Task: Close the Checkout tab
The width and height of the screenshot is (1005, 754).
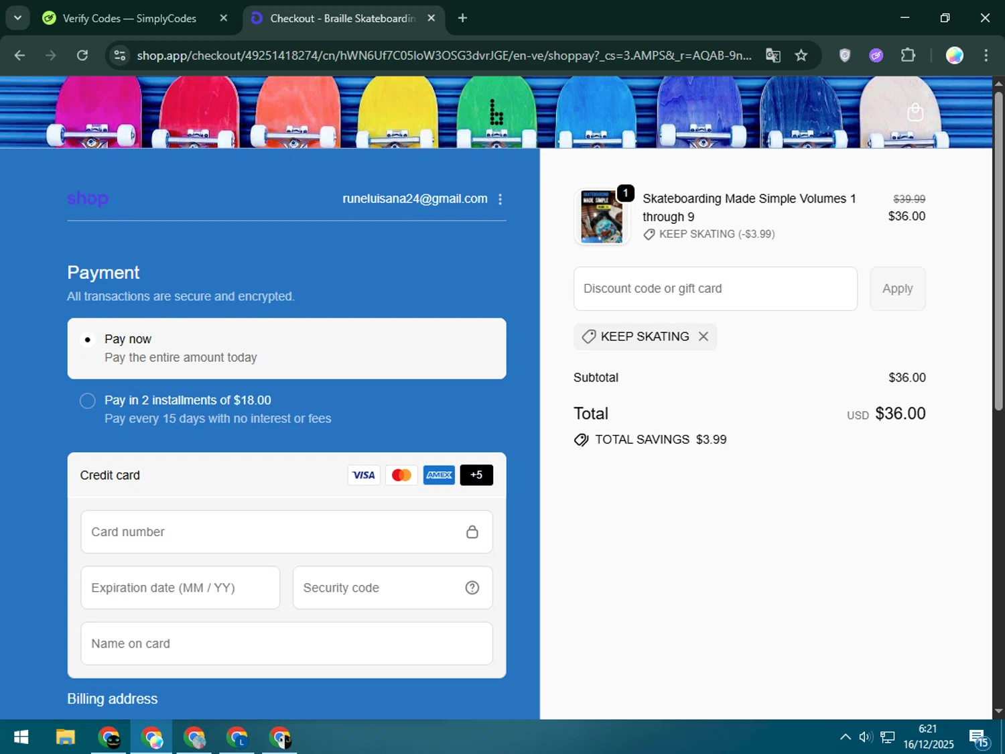Action: [x=431, y=18]
